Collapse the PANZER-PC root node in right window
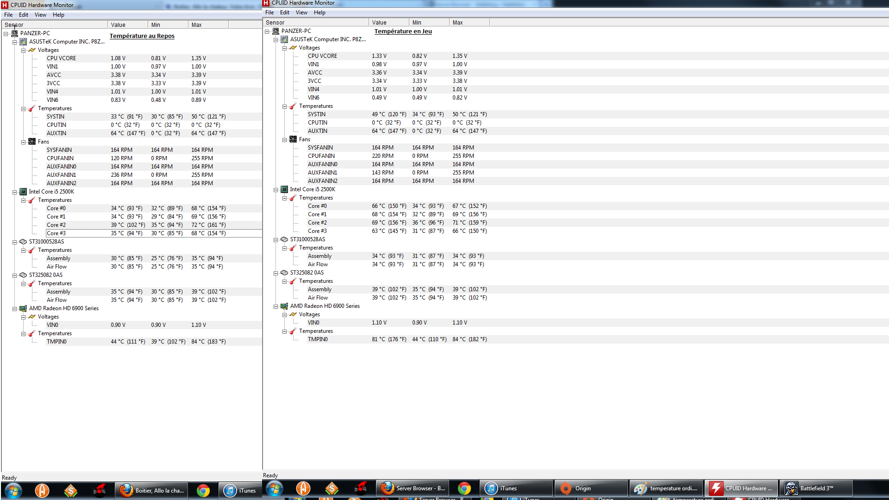The height and width of the screenshot is (500, 889). [267, 31]
